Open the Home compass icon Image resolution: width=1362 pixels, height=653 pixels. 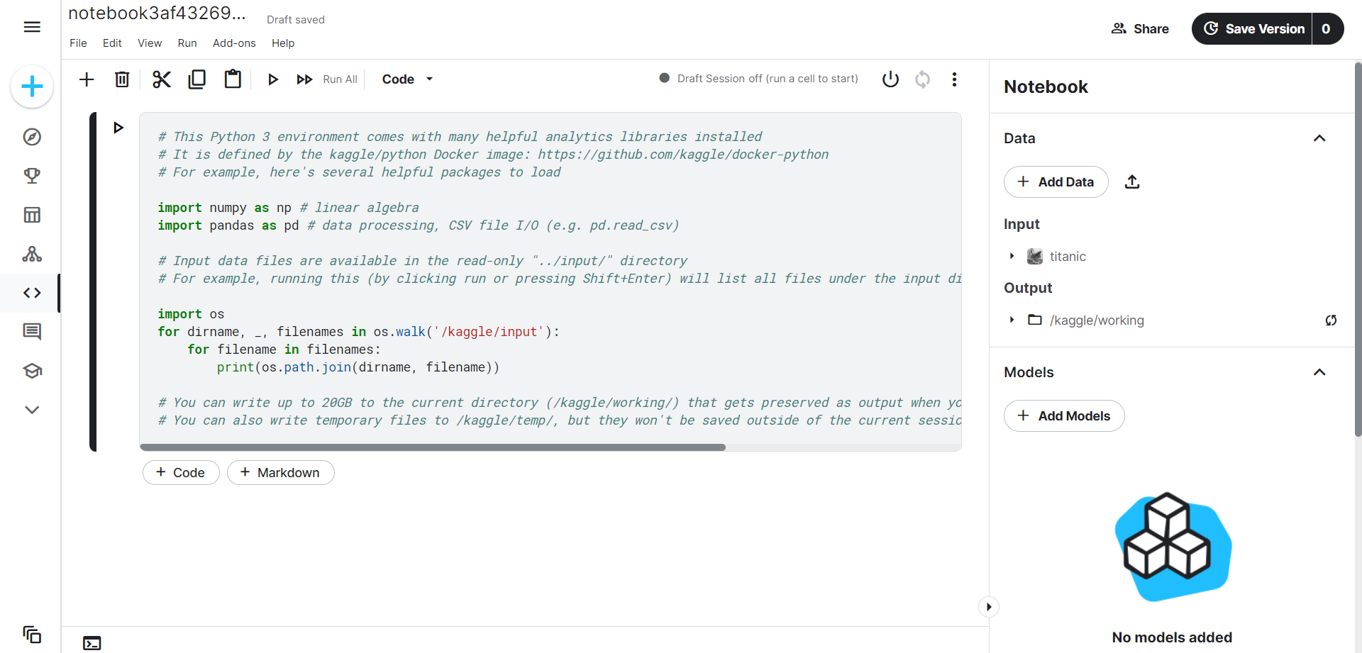[32, 137]
